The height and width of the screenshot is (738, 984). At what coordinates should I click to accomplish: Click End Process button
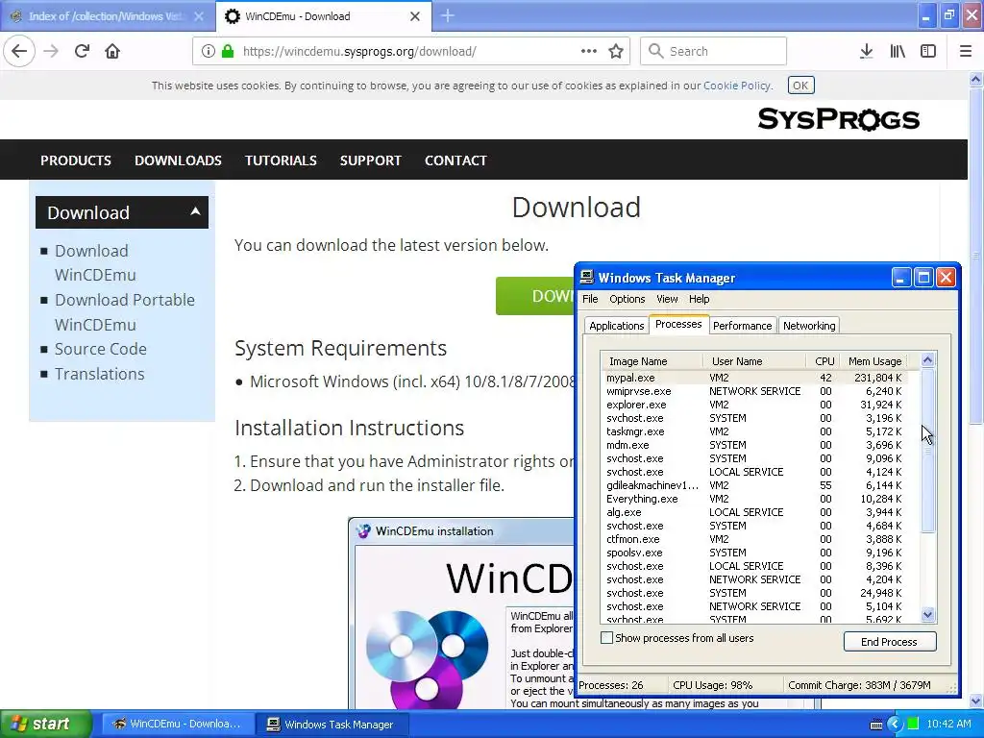click(x=889, y=641)
